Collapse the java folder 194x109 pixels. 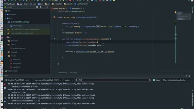5,18
